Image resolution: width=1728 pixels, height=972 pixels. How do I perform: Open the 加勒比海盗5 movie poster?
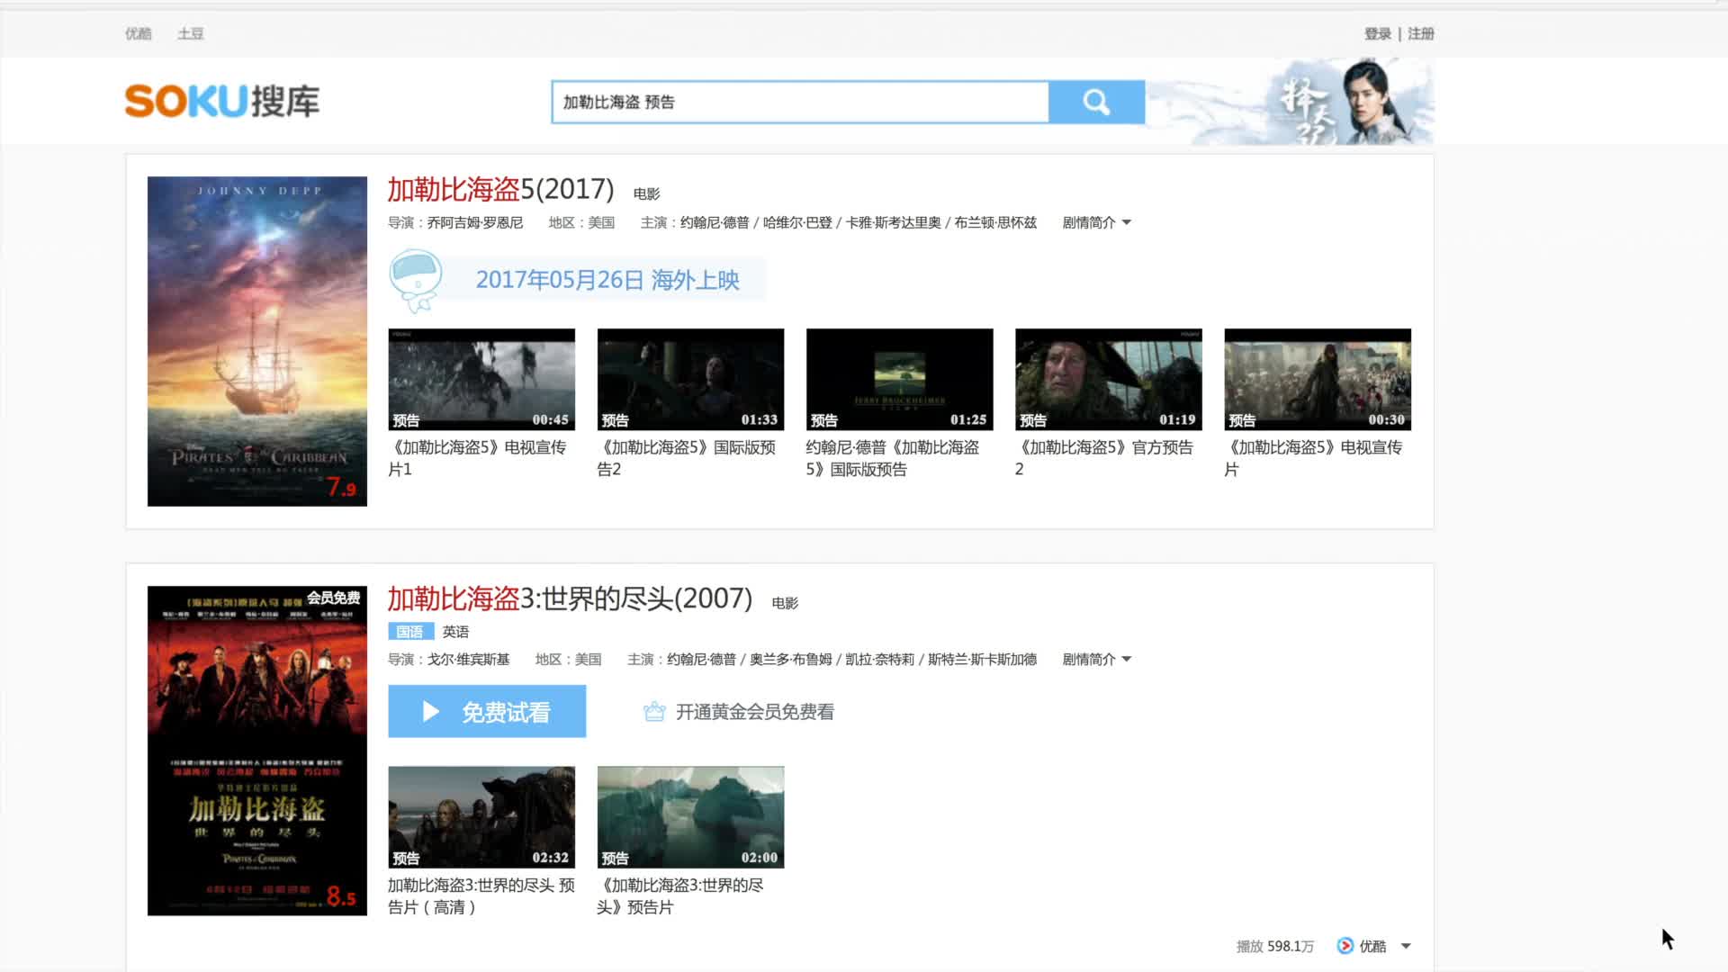257,341
